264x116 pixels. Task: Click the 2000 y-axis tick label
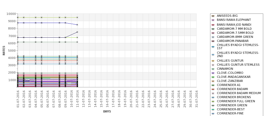(12, 72)
